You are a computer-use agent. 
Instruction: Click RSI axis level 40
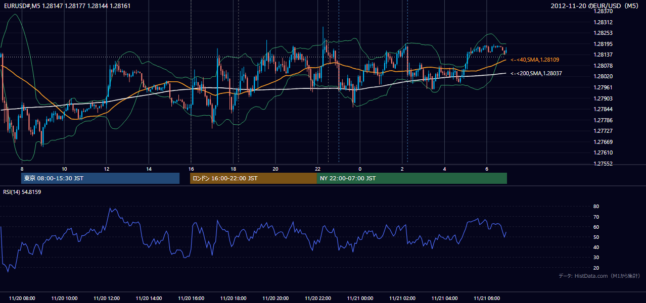coord(596,247)
